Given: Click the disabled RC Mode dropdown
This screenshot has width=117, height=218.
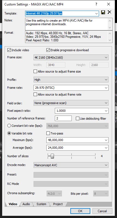Looking at the screenshot, I should pyautogui.click(x=71, y=184).
